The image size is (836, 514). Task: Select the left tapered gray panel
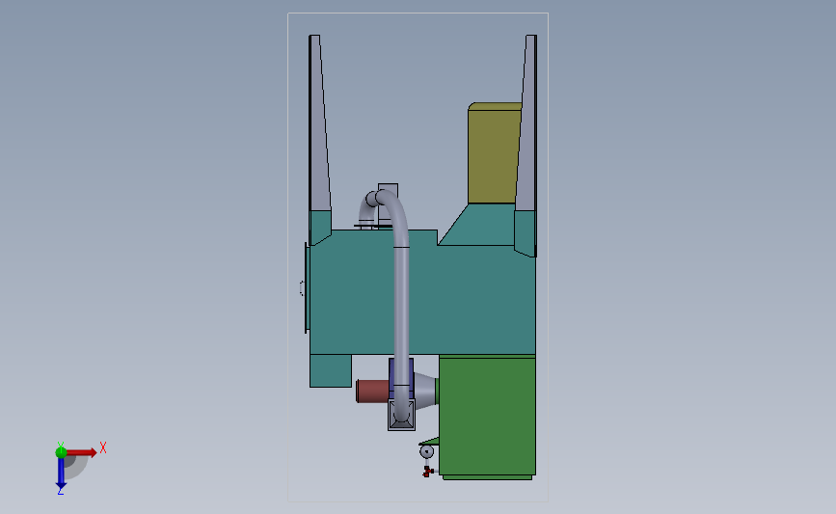tap(319, 123)
